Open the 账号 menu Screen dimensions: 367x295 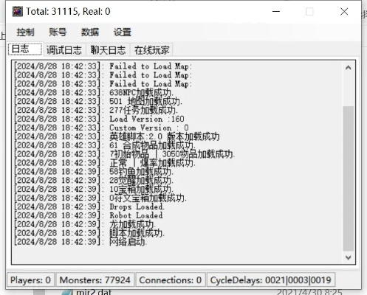tap(58, 32)
